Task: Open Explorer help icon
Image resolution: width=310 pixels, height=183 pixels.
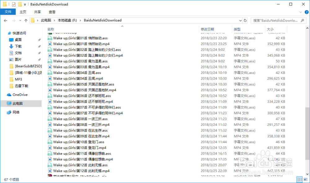Action: coord(307,12)
